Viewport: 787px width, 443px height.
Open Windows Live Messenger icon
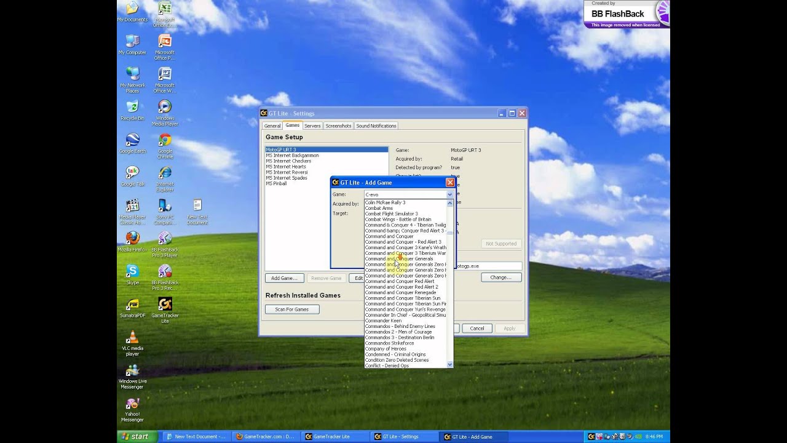[x=132, y=377]
